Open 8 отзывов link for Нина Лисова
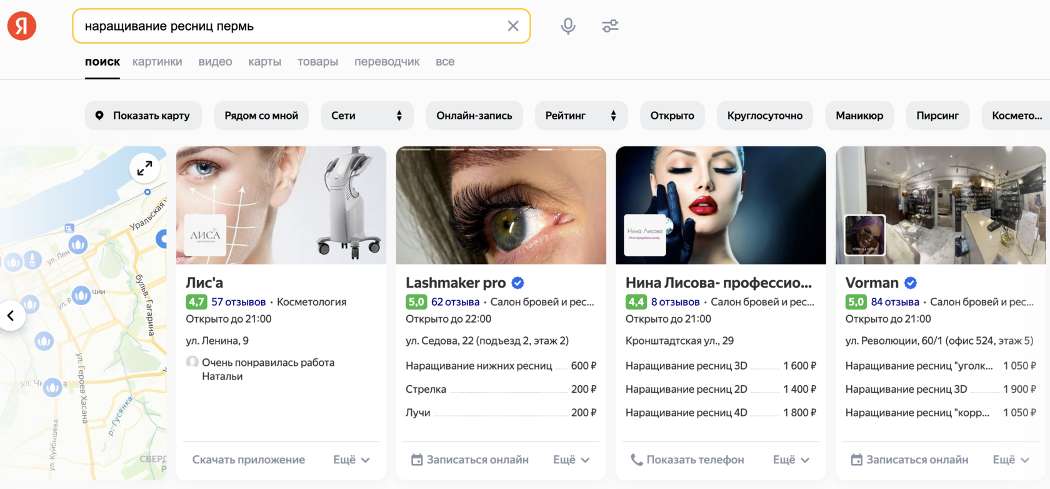This screenshot has height=489, width=1050. pos(675,302)
